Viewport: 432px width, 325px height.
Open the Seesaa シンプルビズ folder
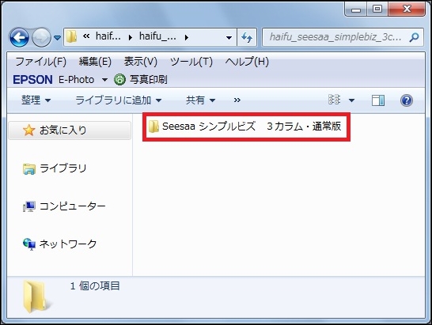tap(244, 127)
